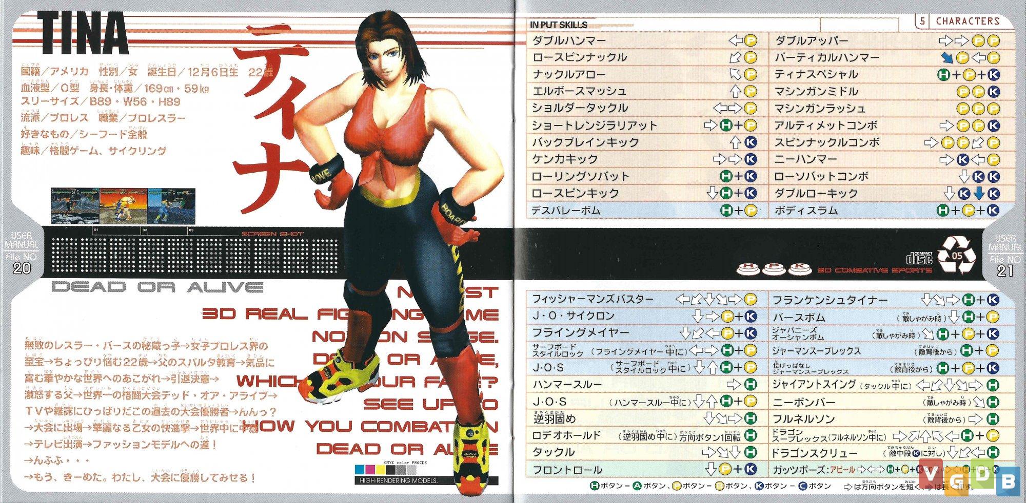The width and height of the screenshot is (1026, 503).
Task: Click the move name 'ガッツポーズ'
Action: tap(798, 470)
